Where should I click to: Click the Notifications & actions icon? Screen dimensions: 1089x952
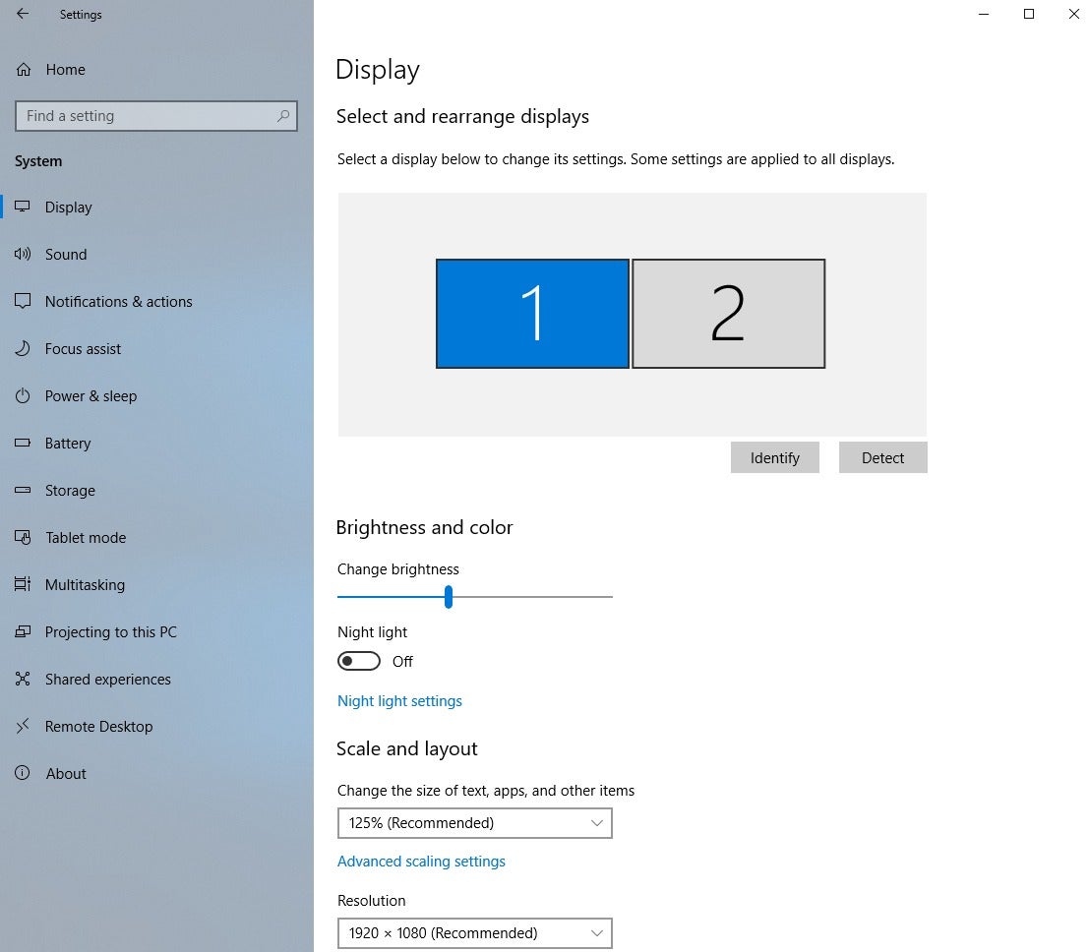point(23,301)
